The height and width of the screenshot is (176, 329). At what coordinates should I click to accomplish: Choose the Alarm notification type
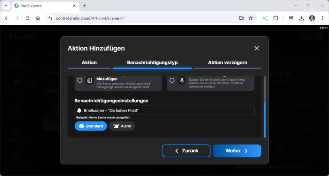pos(122,126)
